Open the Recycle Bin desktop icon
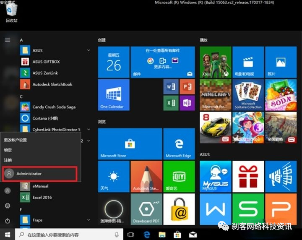 [x=12, y=13]
